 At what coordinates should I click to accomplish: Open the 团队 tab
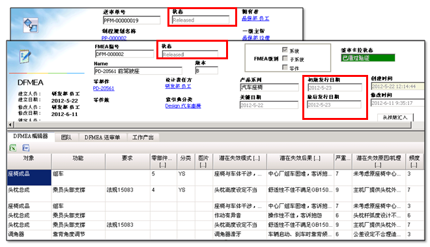(x=66, y=138)
